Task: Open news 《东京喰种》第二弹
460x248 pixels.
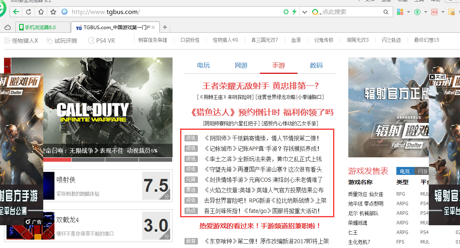Action: pos(266,241)
